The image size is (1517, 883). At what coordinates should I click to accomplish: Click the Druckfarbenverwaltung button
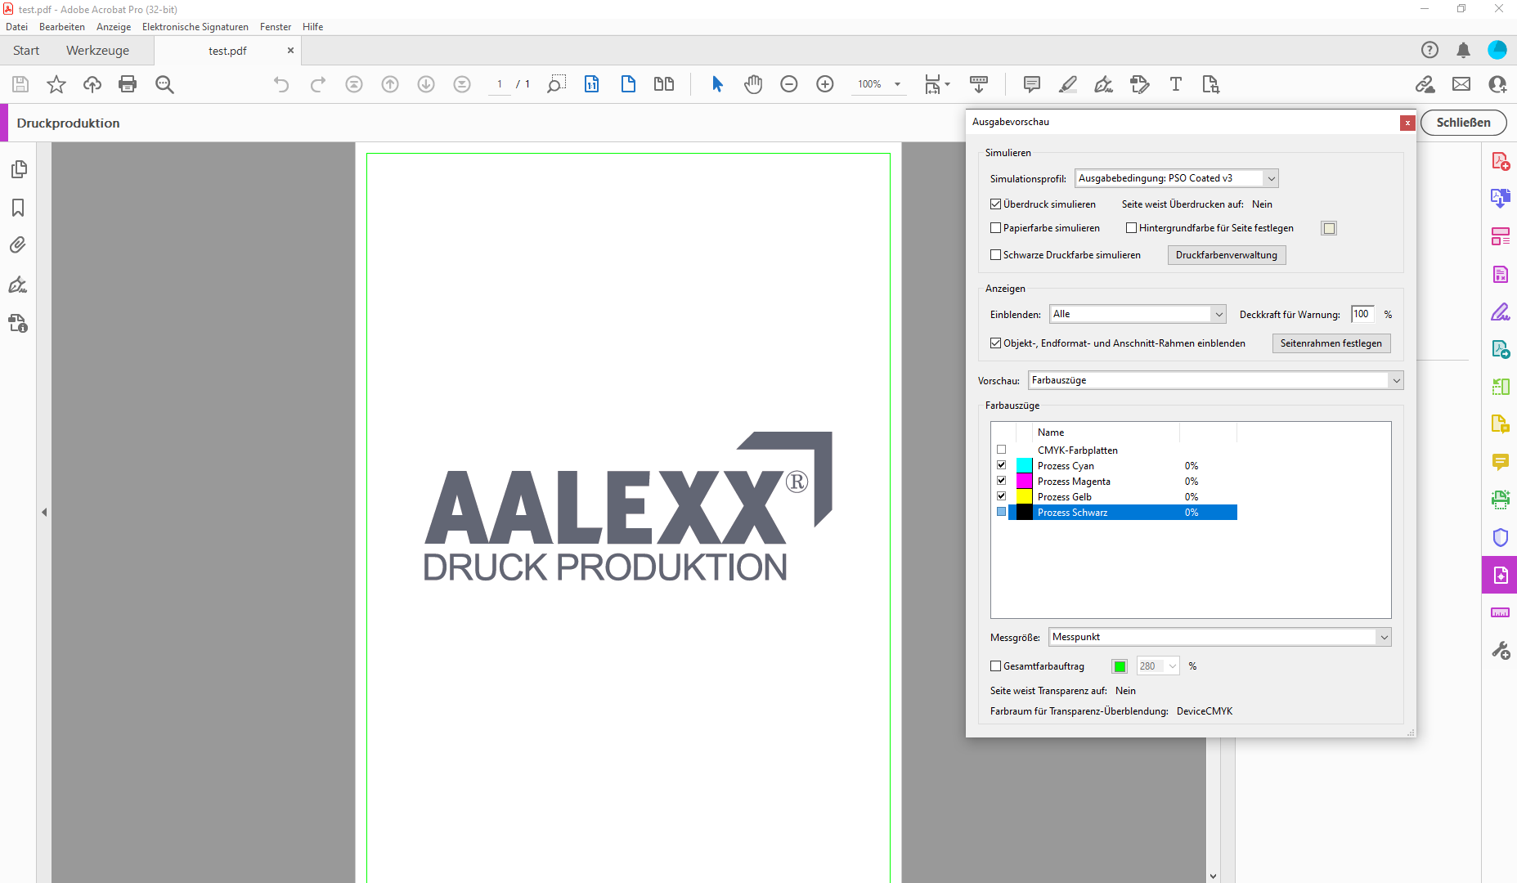pyautogui.click(x=1227, y=254)
